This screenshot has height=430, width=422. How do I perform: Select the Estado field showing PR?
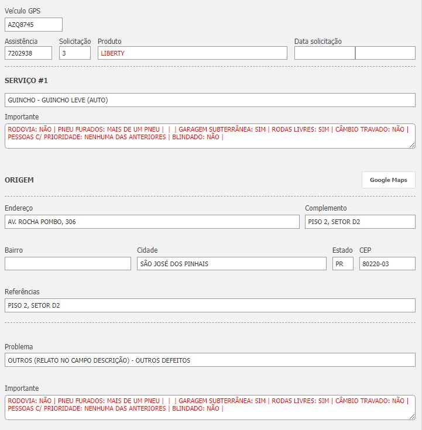click(342, 264)
